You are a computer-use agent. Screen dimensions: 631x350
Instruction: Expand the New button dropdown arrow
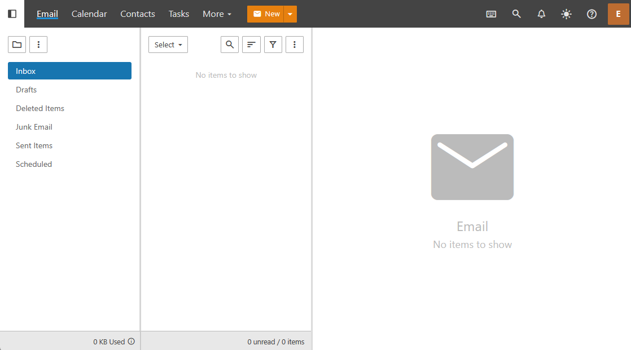pyautogui.click(x=290, y=14)
